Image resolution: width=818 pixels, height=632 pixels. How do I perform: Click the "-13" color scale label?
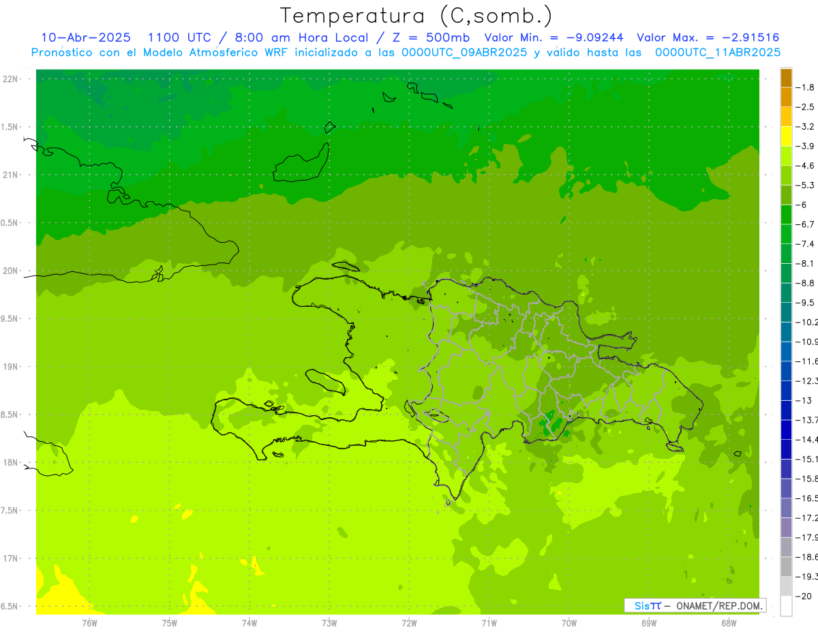pyautogui.click(x=804, y=400)
